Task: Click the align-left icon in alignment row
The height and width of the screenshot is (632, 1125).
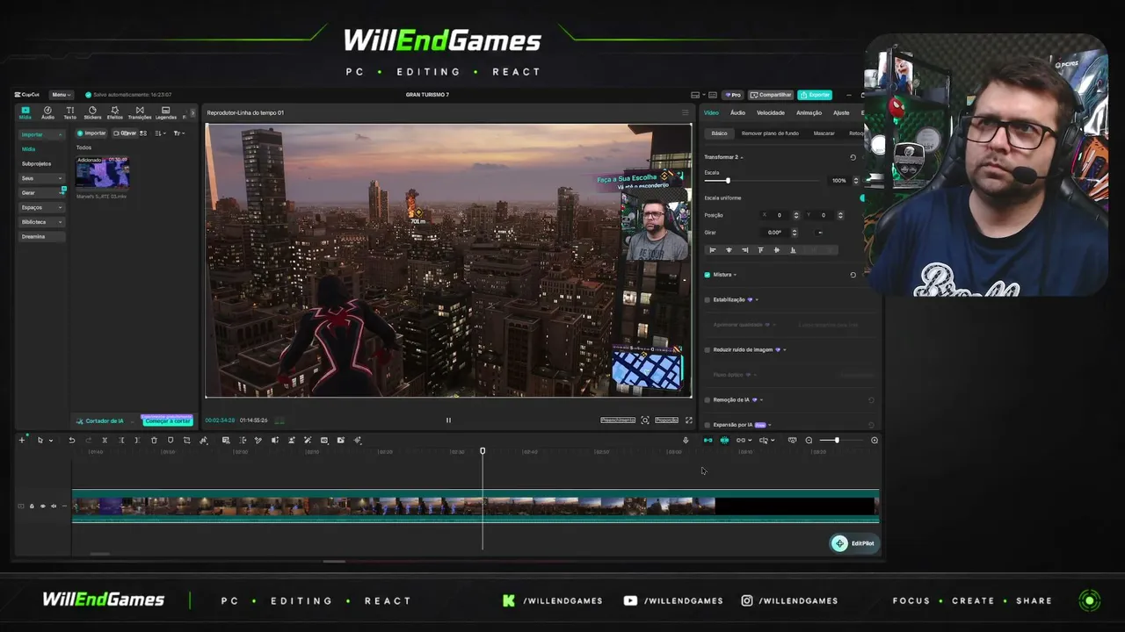Action: tap(713, 250)
